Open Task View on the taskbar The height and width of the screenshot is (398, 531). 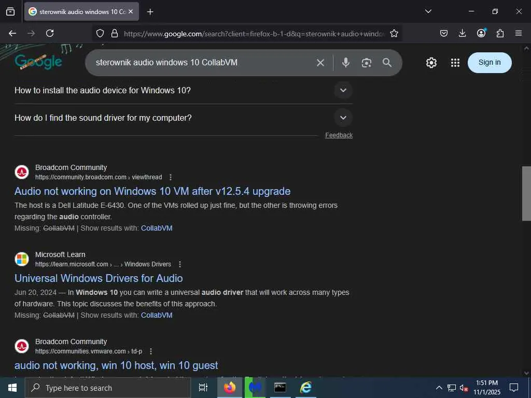(203, 388)
